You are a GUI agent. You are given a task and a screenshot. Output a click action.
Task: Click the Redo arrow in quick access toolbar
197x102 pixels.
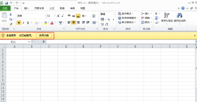17,3
